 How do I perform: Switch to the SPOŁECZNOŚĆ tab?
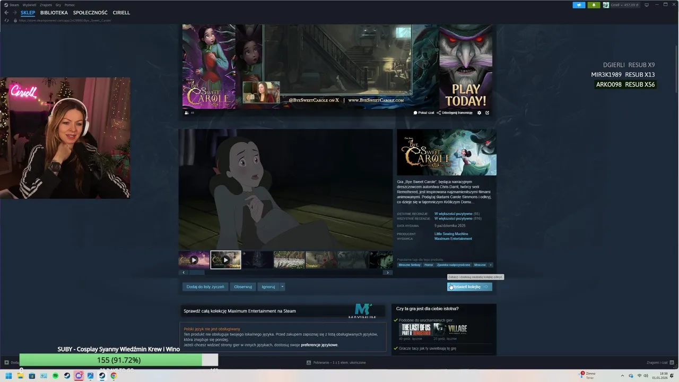point(90,12)
